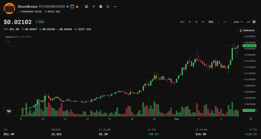Select the 1d timeframe
Image resolution: width=261 pixels, height=139 pixels.
(196, 22)
